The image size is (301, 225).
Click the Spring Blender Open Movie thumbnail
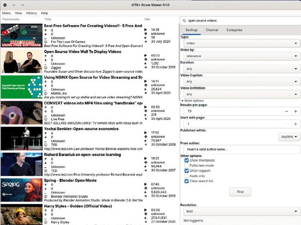(21, 190)
